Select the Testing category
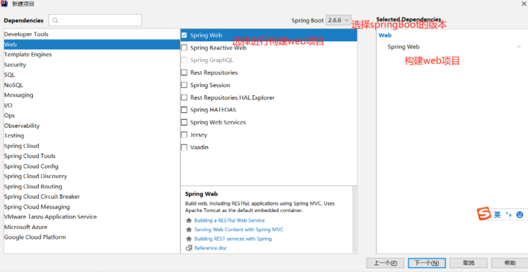Viewport: 528px width, 272px height. pyautogui.click(x=92, y=135)
